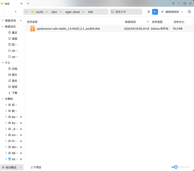Select the da… drive entry
Image resolution: width=194 pixels, height=171 pixels.
(x=13, y=159)
